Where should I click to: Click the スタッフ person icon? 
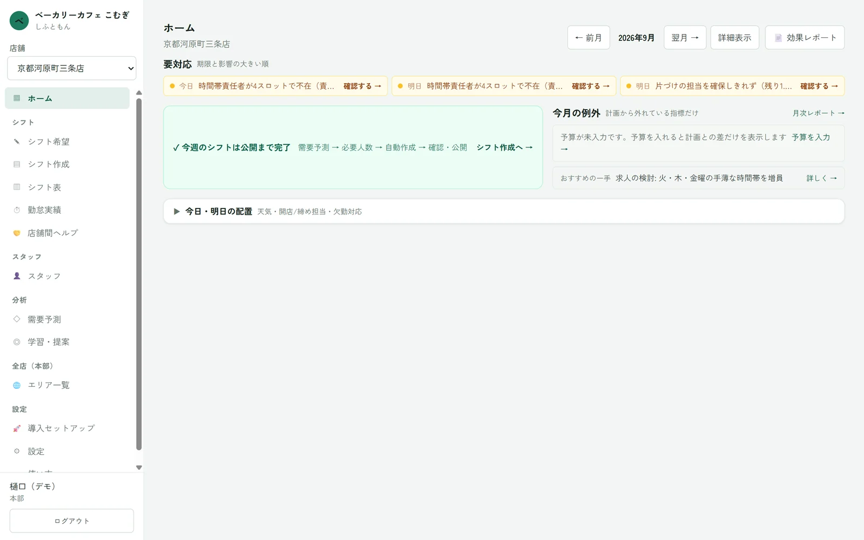coord(17,276)
